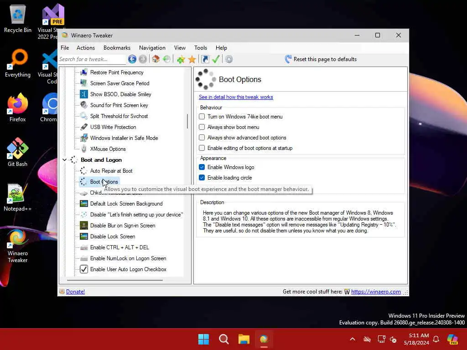Click the export shortcut arrow toolbar icon
This screenshot has height=350, width=467.
[205, 59]
